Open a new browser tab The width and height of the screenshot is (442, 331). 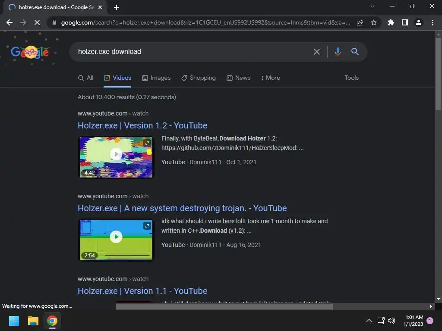click(117, 7)
